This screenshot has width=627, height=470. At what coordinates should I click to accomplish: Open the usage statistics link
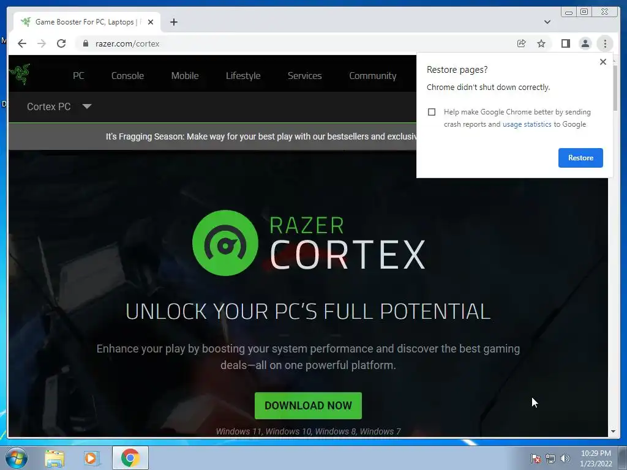(x=527, y=124)
